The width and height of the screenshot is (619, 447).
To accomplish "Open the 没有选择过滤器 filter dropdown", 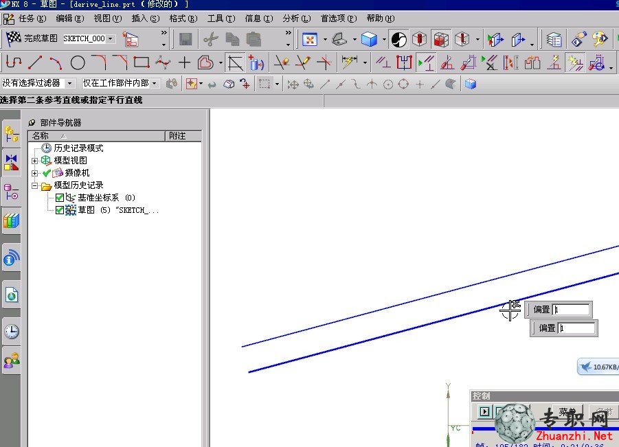I will click(x=70, y=83).
